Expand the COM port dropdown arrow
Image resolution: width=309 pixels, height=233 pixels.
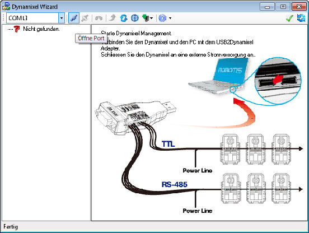tap(62, 18)
